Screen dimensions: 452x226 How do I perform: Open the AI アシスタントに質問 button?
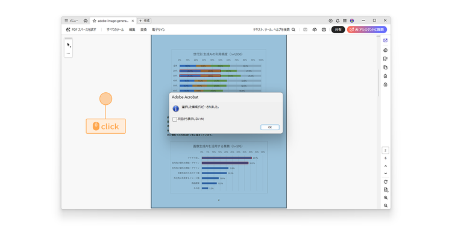click(x=367, y=30)
